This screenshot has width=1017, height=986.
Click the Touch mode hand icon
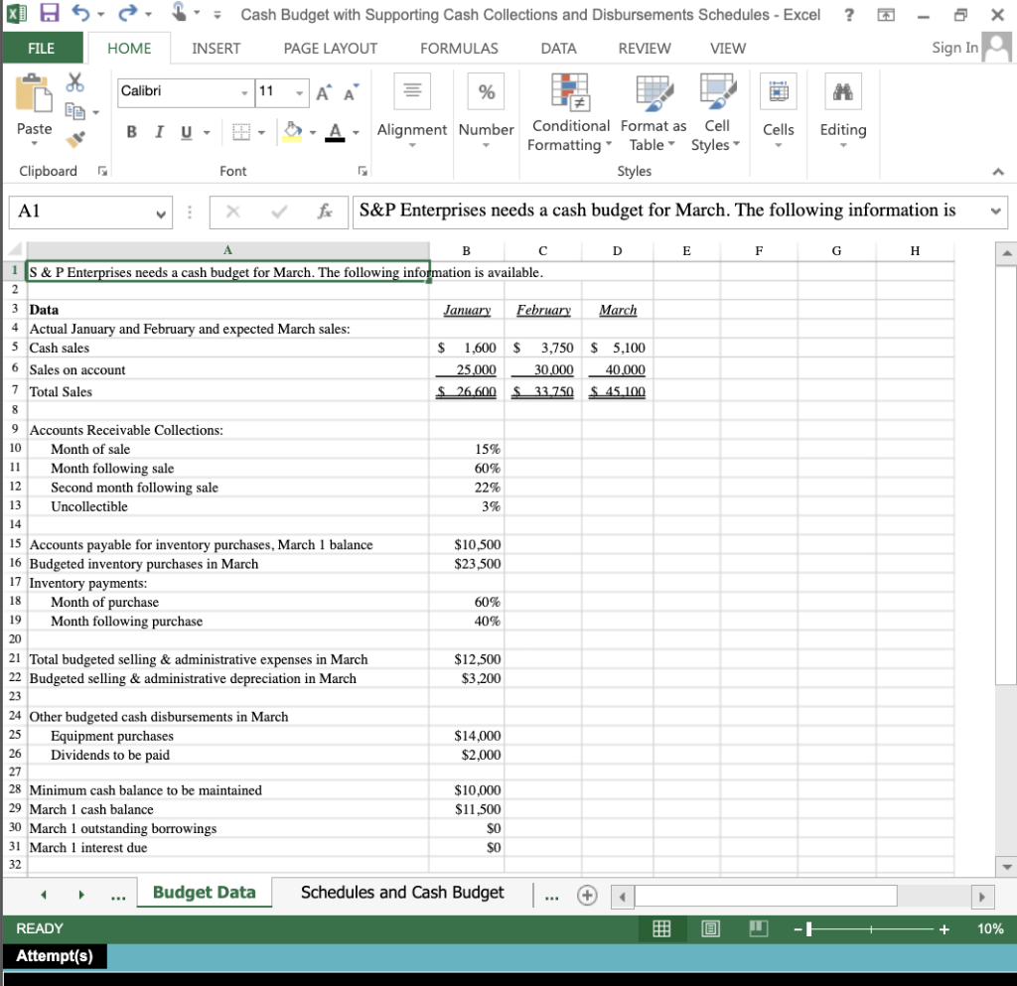pos(179,12)
